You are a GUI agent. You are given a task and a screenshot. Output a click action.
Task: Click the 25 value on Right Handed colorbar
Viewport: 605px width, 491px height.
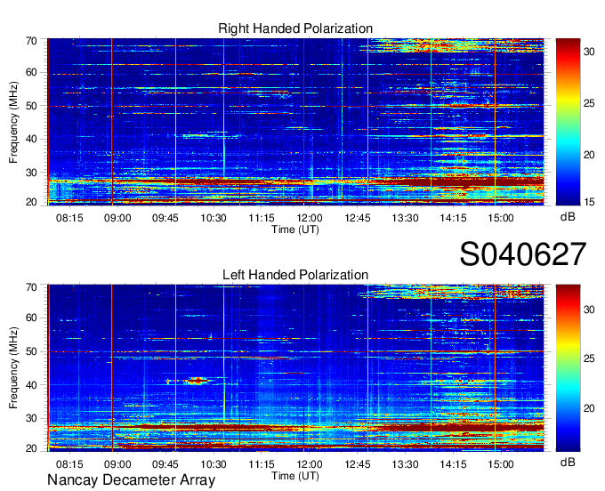click(x=589, y=103)
